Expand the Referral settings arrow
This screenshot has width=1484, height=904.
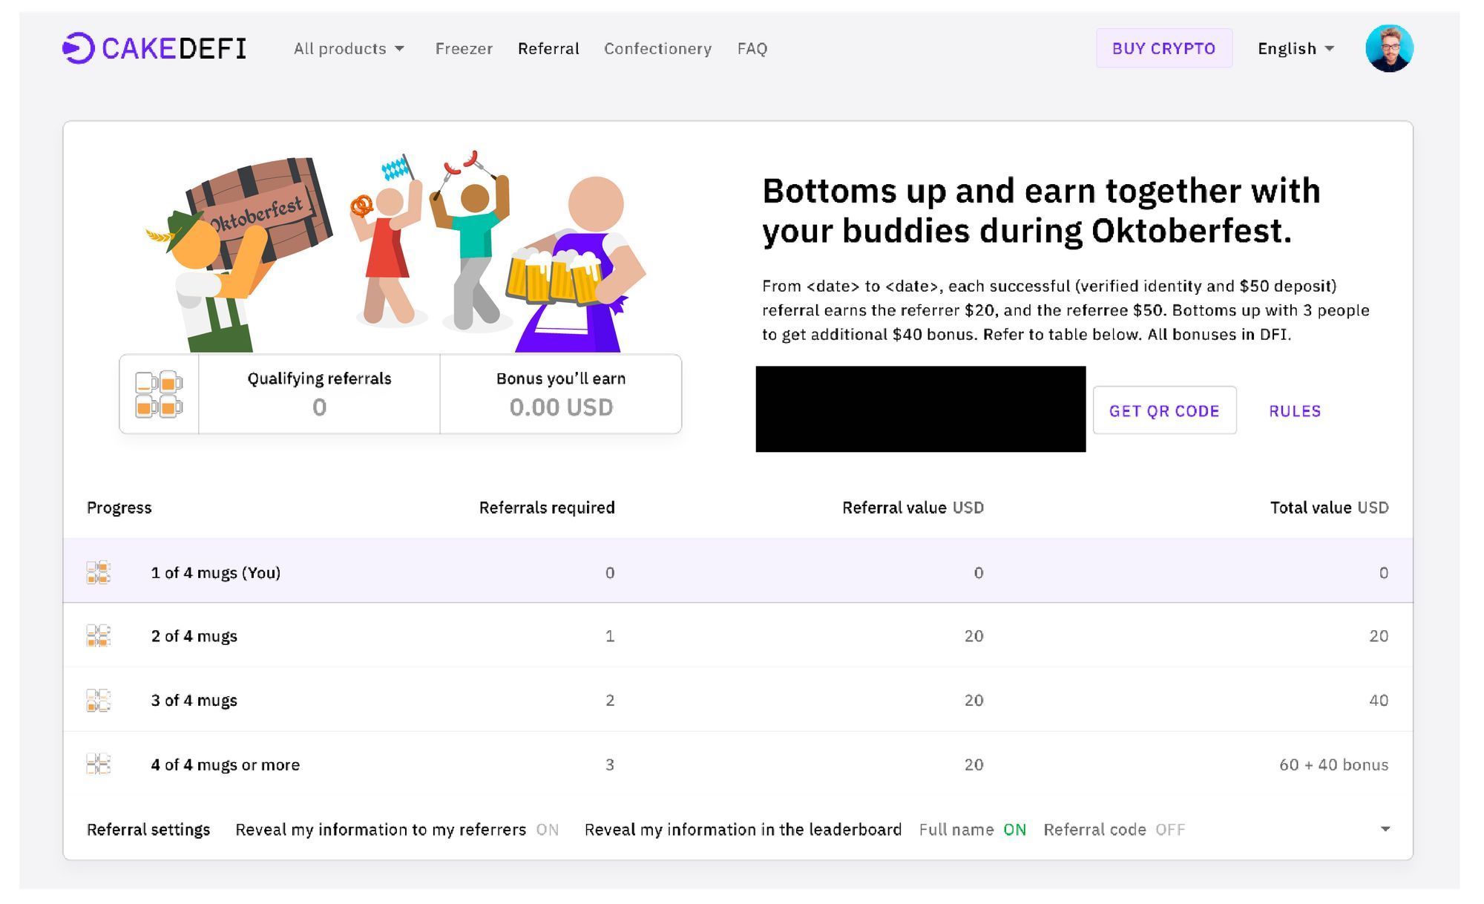tap(1385, 829)
